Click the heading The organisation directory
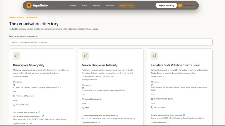Viewport: 225px width, 126px height. tap(34, 24)
